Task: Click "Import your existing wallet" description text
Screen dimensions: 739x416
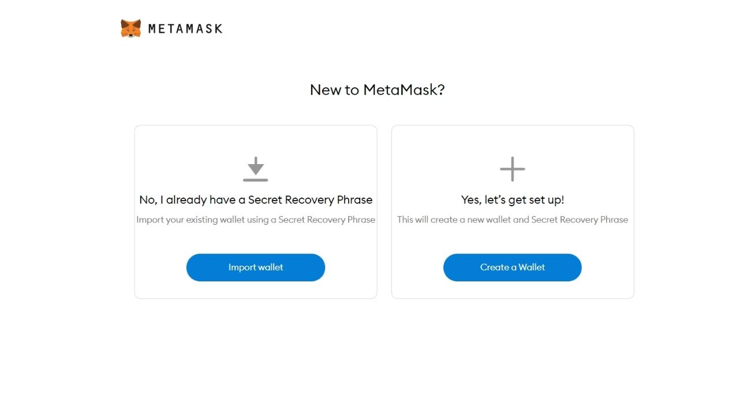Action: 256,220
